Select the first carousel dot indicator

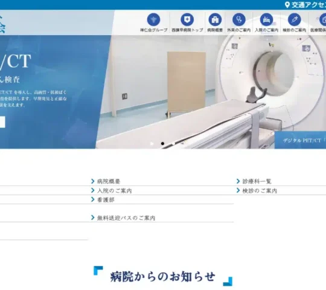tap(152, 144)
